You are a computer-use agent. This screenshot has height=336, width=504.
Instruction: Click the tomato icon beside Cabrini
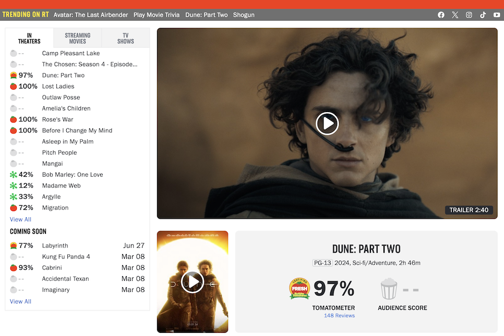pyautogui.click(x=13, y=268)
